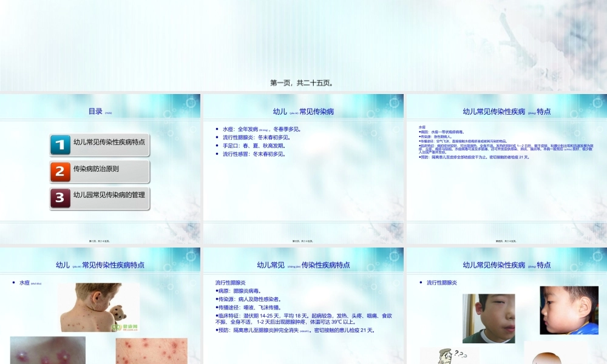Click the 幼儿常见传染病 slide title
This screenshot has height=364, width=607.
click(303, 112)
